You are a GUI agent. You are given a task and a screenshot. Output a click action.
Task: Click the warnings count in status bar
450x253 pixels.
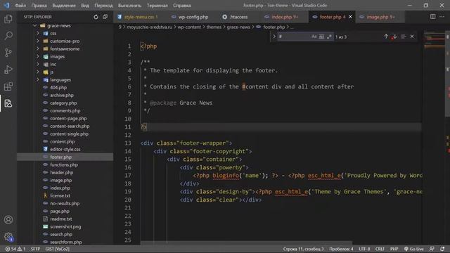22,249
